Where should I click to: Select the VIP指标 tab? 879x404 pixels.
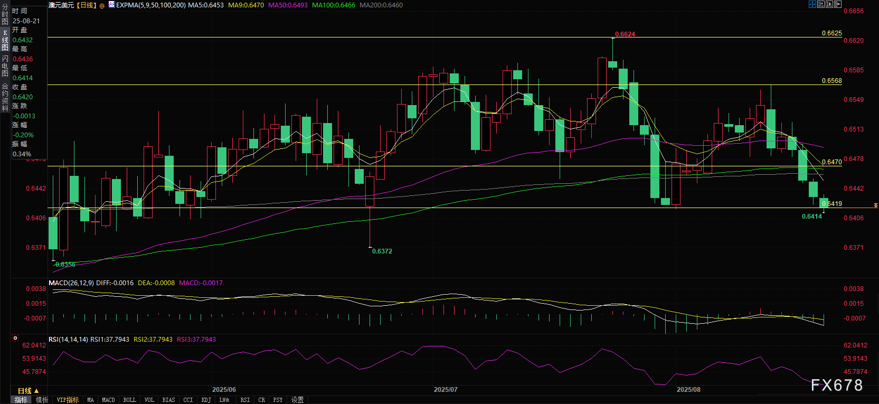(68, 400)
